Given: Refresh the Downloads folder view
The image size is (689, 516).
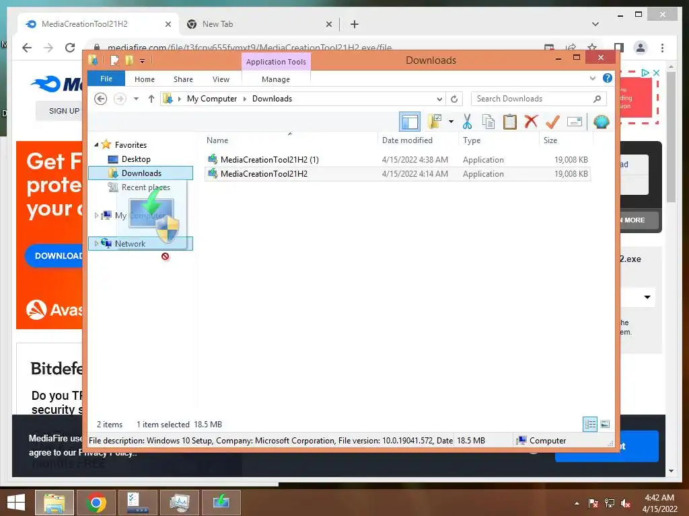Looking at the screenshot, I should [454, 99].
